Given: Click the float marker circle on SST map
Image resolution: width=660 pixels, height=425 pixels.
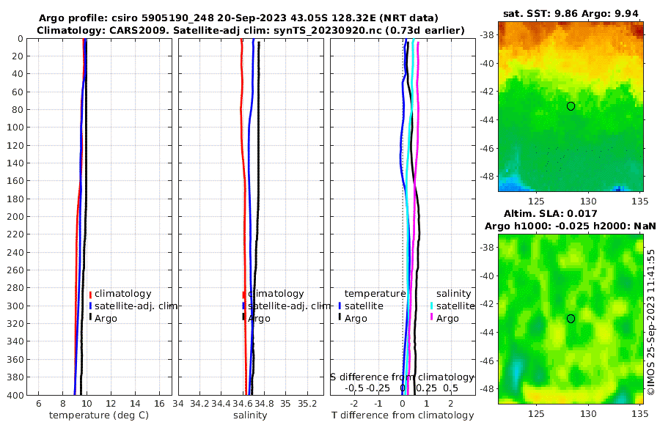Looking at the screenshot, I should pos(571,106).
